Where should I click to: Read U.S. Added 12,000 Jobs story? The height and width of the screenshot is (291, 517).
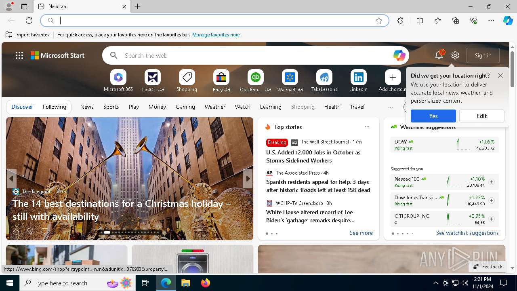313,156
